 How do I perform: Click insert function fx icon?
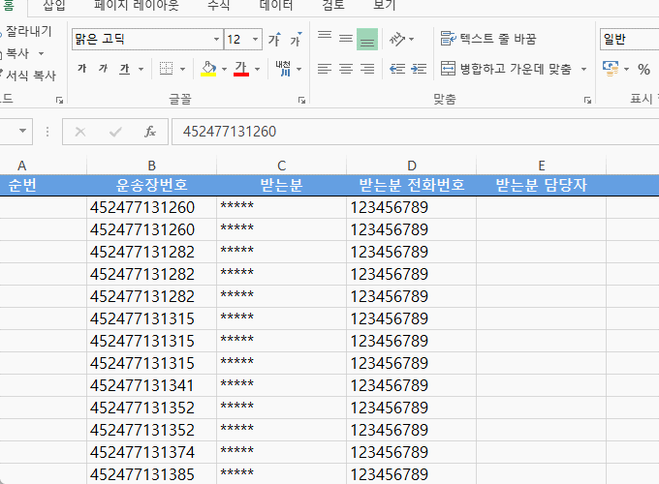(150, 132)
